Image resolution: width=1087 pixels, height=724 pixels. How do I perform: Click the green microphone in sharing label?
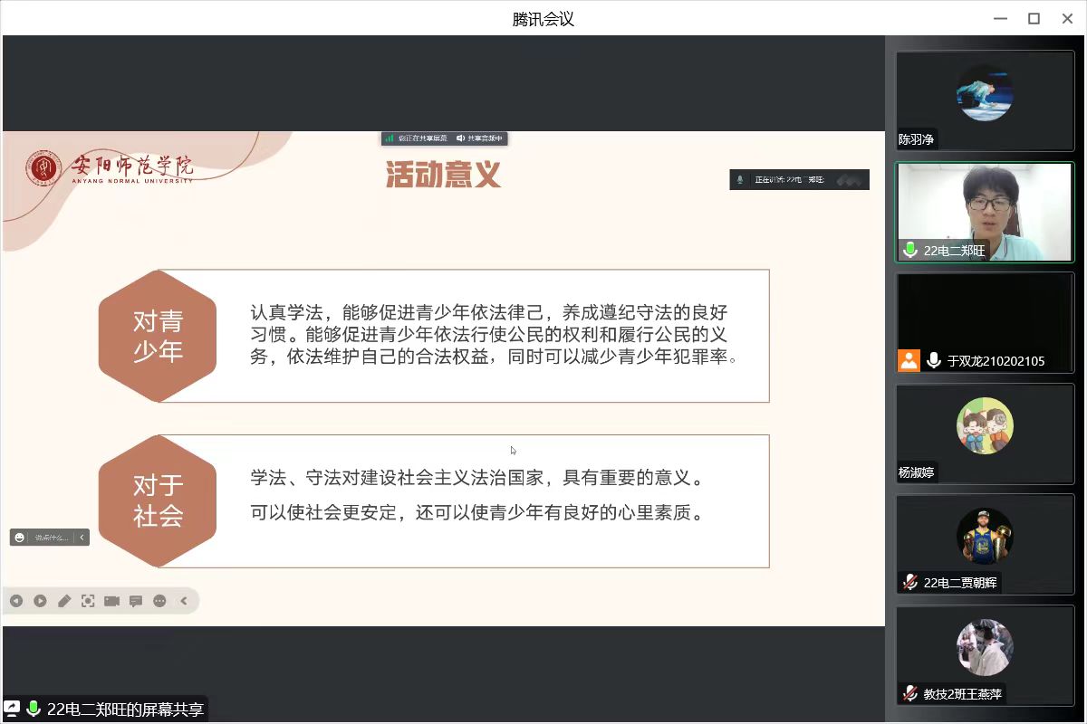tap(34, 709)
